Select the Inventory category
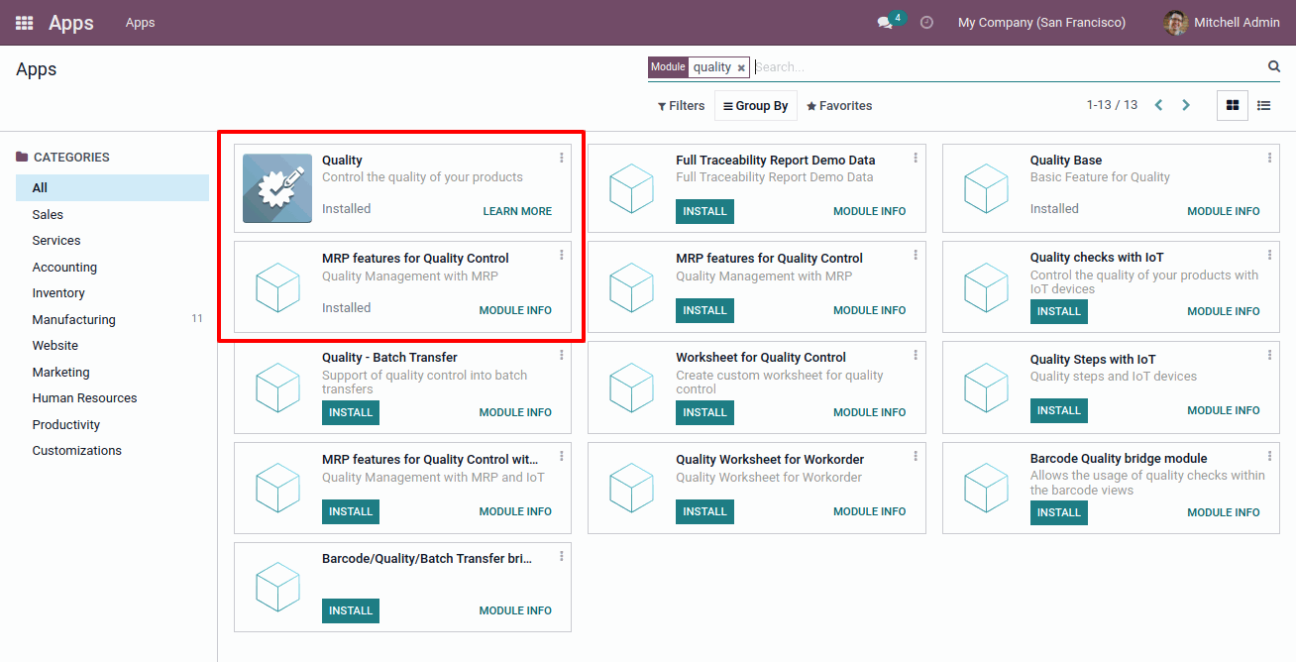This screenshot has height=662, width=1296. click(x=112, y=292)
